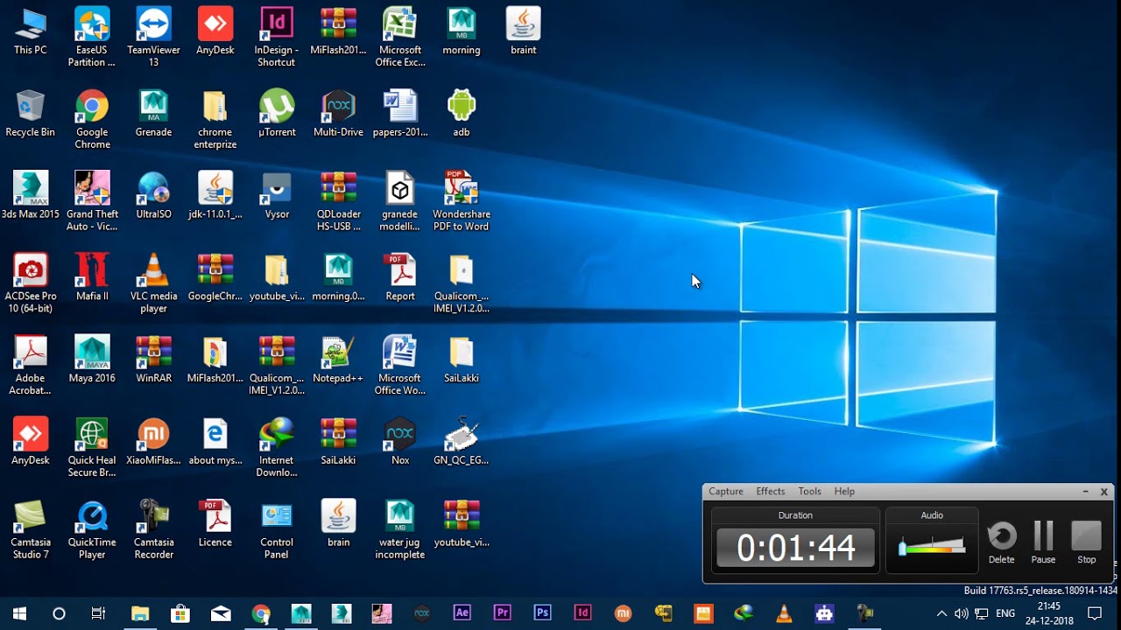Viewport: 1121px width, 630px height.
Task: Select the Notepad++ shortcut
Action: click(338, 360)
